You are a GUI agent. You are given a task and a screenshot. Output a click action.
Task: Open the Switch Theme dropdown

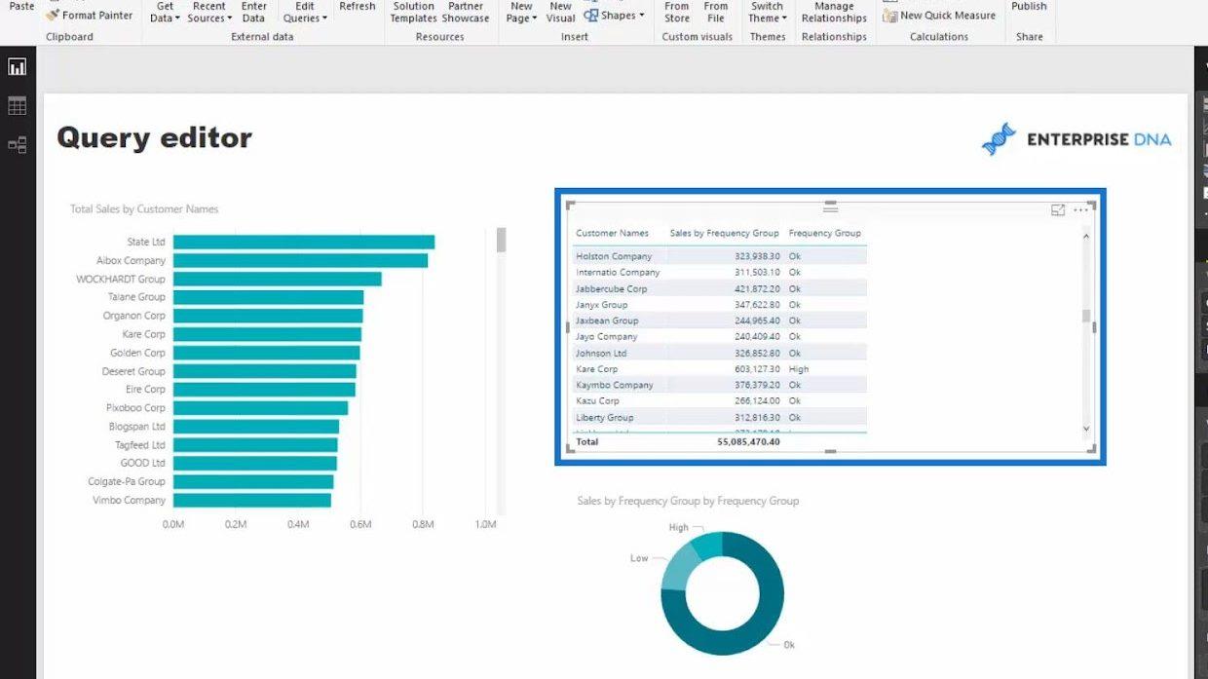click(x=767, y=12)
